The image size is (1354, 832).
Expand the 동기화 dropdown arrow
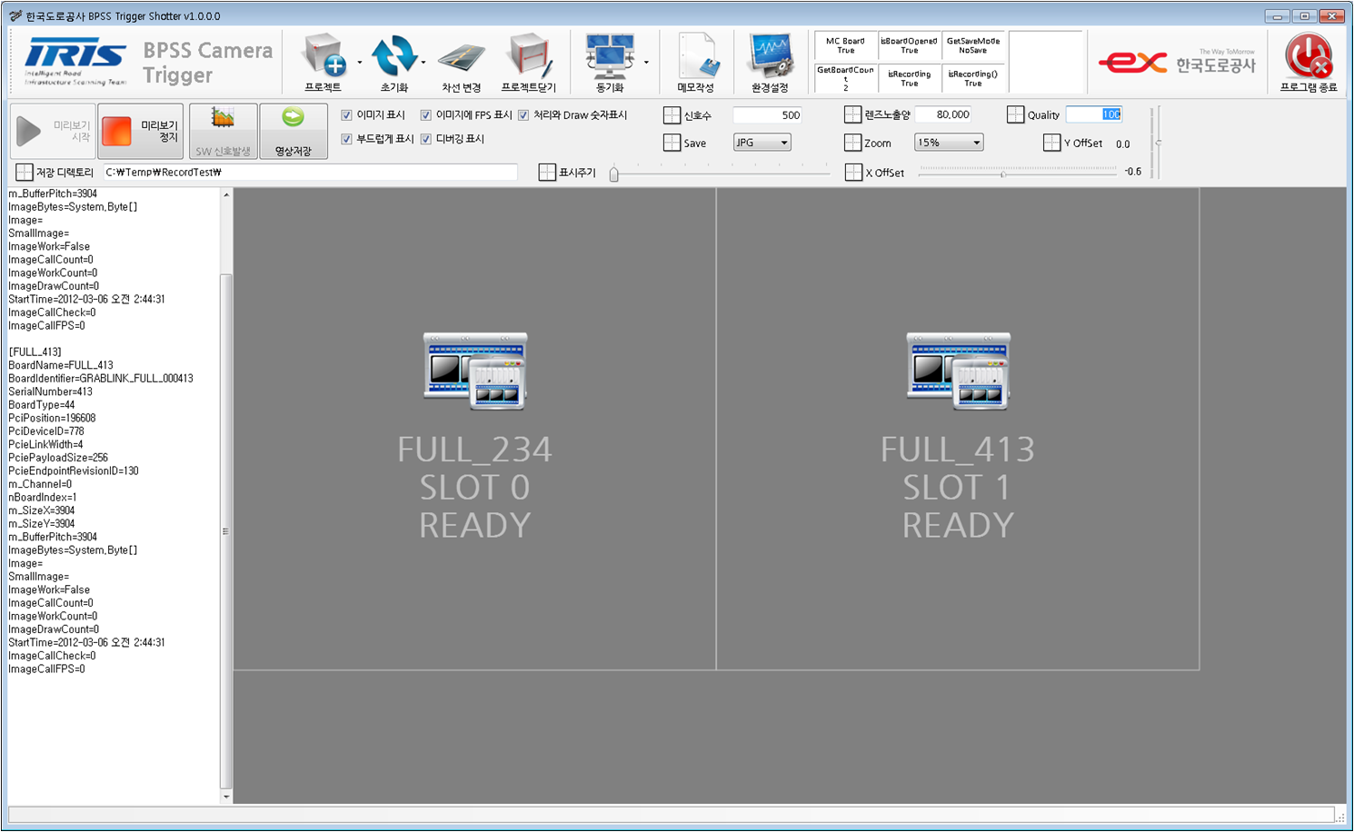pyautogui.click(x=646, y=63)
